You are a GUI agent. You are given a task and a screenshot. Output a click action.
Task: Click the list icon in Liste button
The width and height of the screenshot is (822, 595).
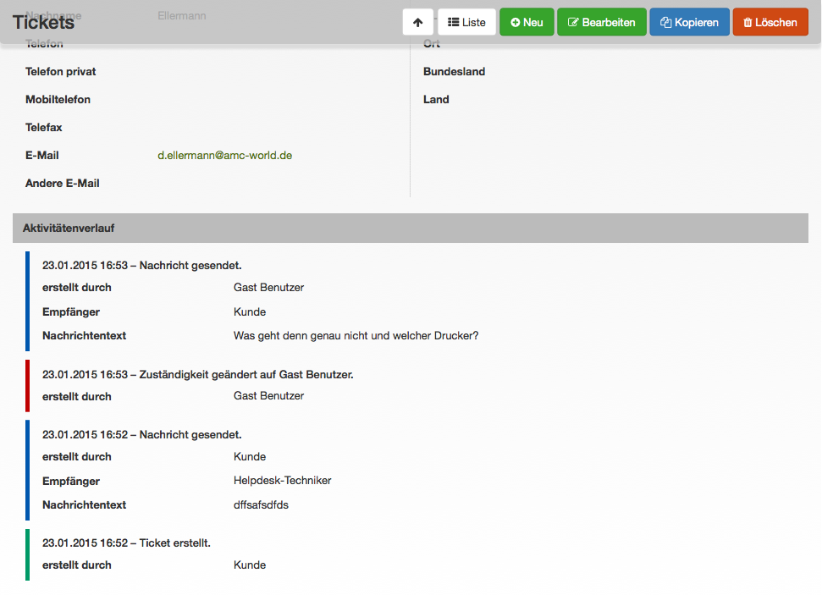(x=454, y=22)
